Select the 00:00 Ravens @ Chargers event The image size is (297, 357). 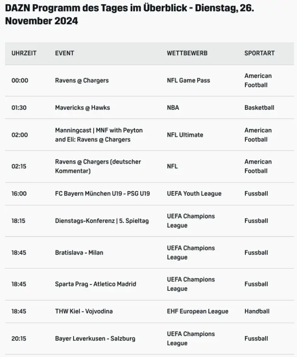[82, 81]
